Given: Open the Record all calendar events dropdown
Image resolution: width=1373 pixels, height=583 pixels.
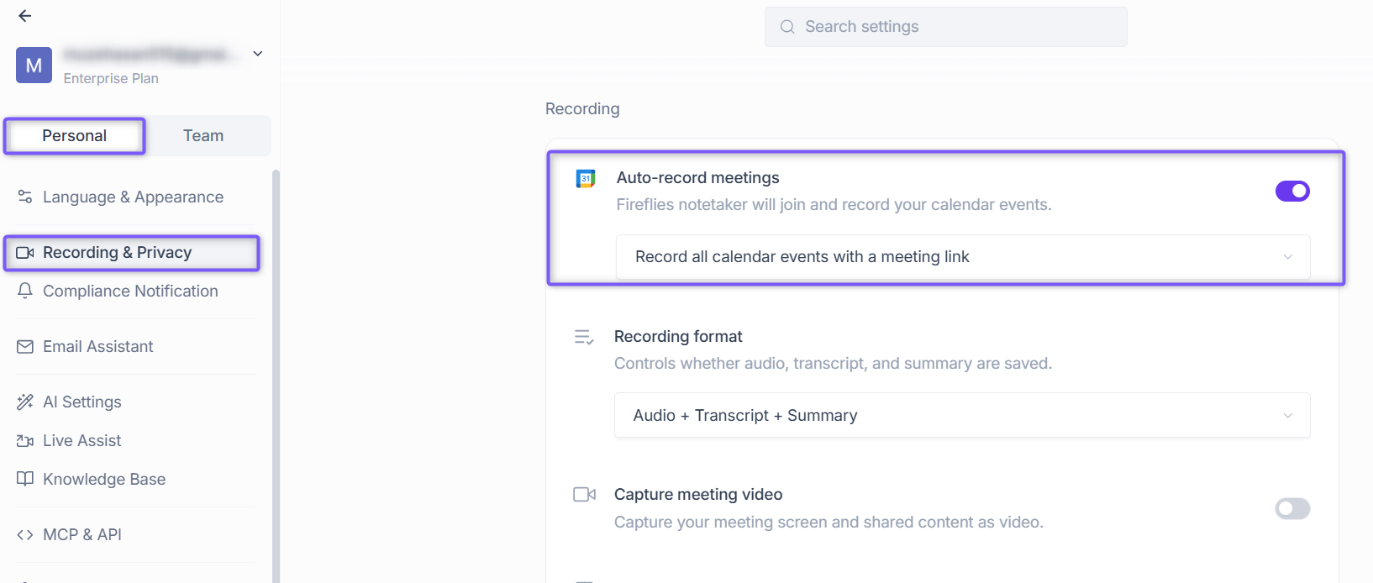Looking at the screenshot, I should pyautogui.click(x=963, y=257).
